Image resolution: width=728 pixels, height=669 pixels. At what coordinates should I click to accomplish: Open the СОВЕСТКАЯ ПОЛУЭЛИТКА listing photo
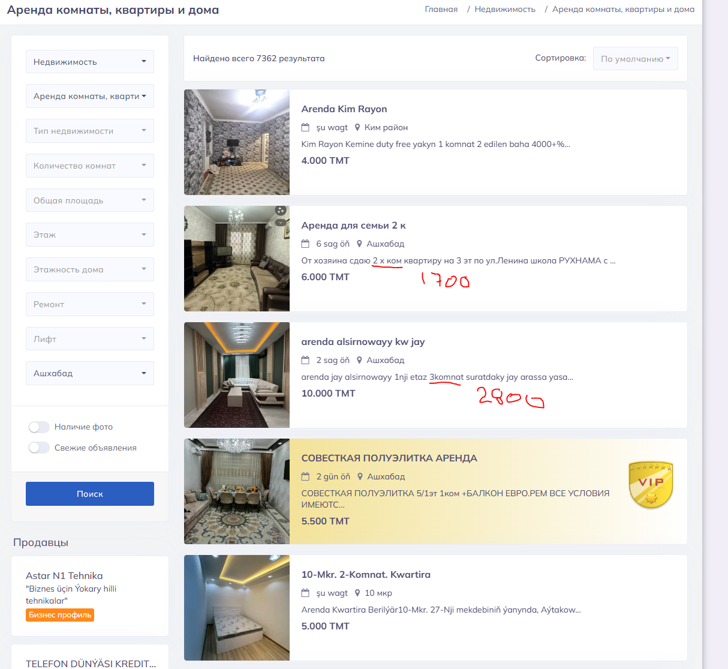[237, 491]
